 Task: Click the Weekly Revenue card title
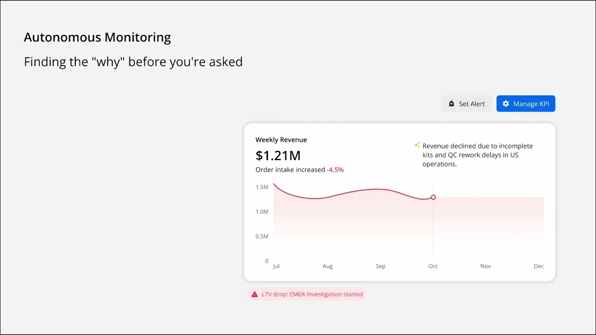[281, 140]
